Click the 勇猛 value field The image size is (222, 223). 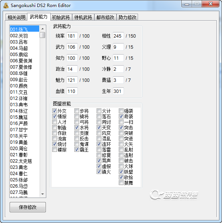(118, 80)
